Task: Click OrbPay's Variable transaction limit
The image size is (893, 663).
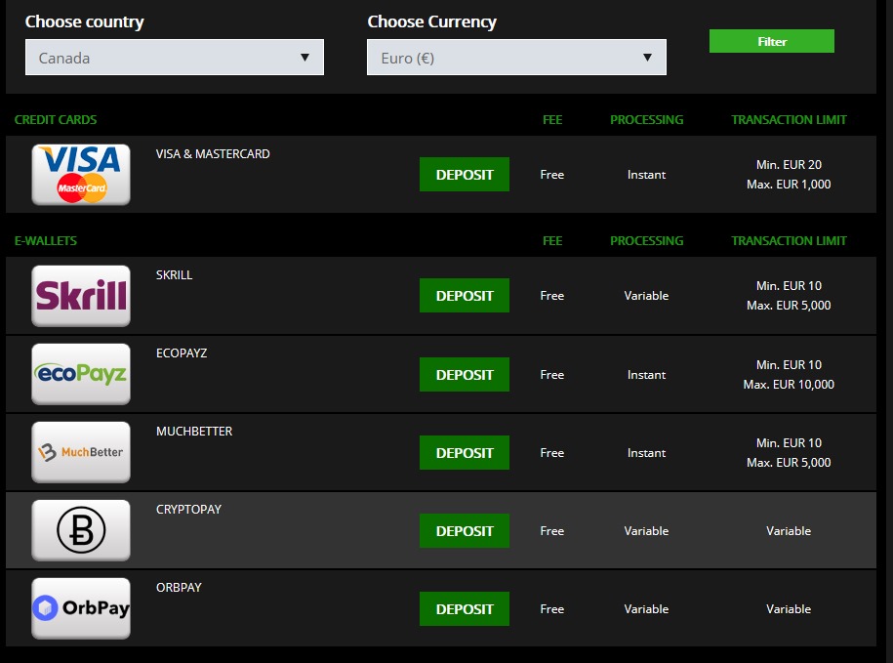Action: point(789,609)
